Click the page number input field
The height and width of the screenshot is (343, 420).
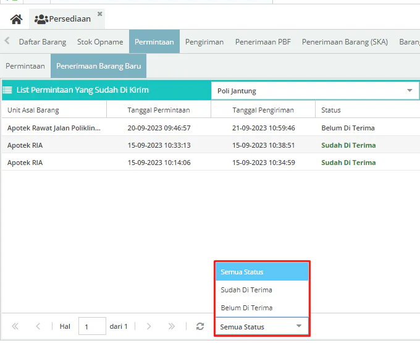click(x=92, y=326)
